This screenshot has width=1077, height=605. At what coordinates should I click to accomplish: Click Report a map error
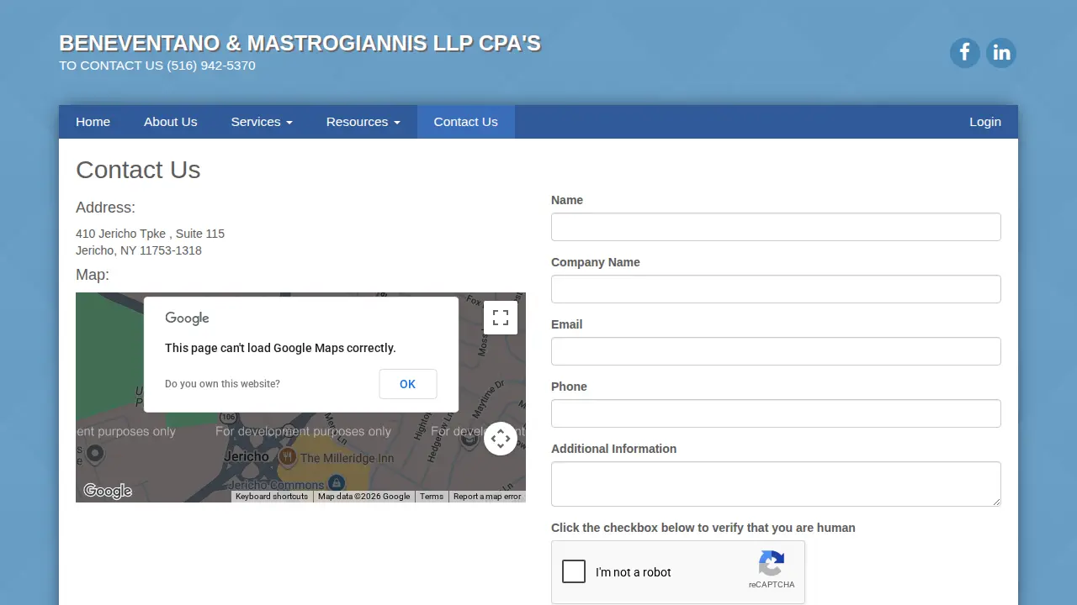pyautogui.click(x=487, y=497)
